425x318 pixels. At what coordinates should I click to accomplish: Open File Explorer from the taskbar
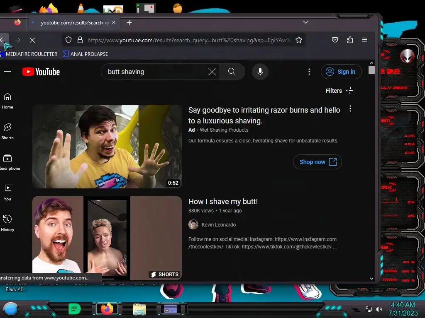point(139,309)
